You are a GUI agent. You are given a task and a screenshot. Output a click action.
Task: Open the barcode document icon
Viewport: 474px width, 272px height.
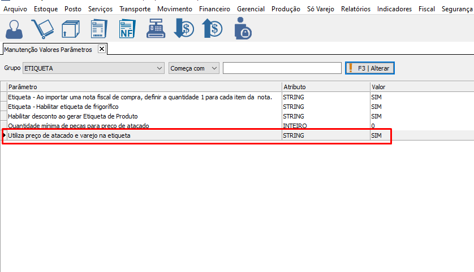[98, 28]
